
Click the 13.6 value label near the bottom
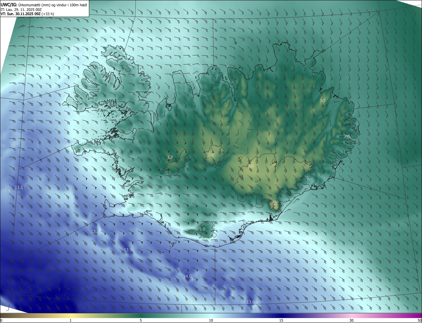(x=251, y=302)
